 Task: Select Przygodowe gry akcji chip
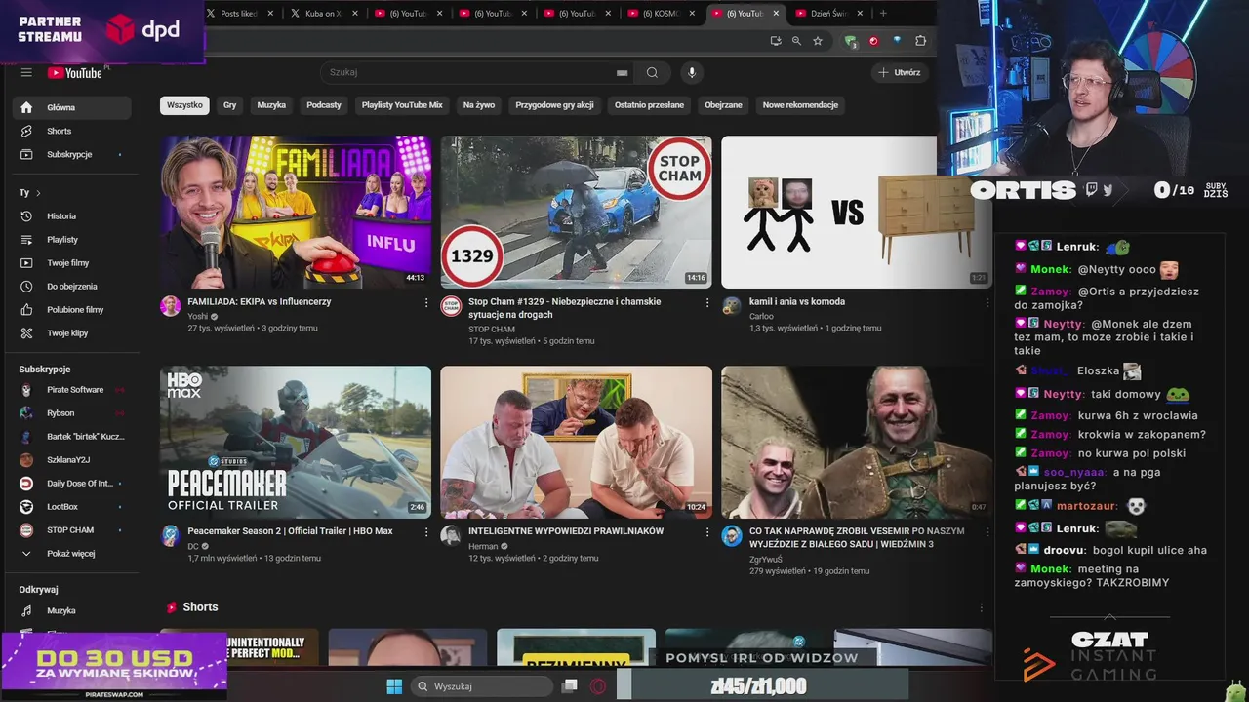(x=554, y=104)
